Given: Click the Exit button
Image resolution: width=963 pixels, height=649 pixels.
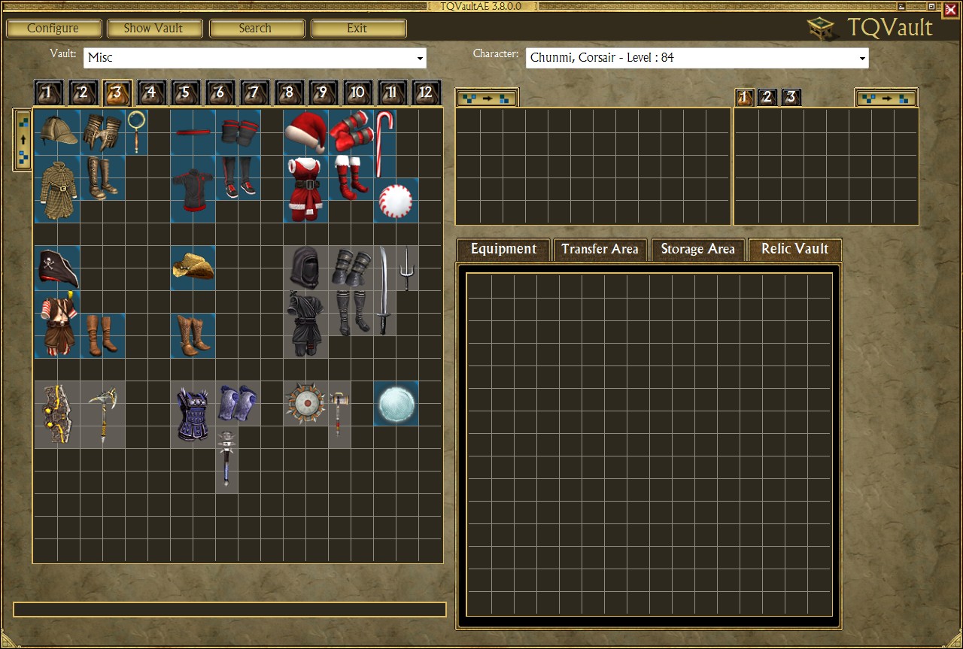Looking at the screenshot, I should (357, 29).
